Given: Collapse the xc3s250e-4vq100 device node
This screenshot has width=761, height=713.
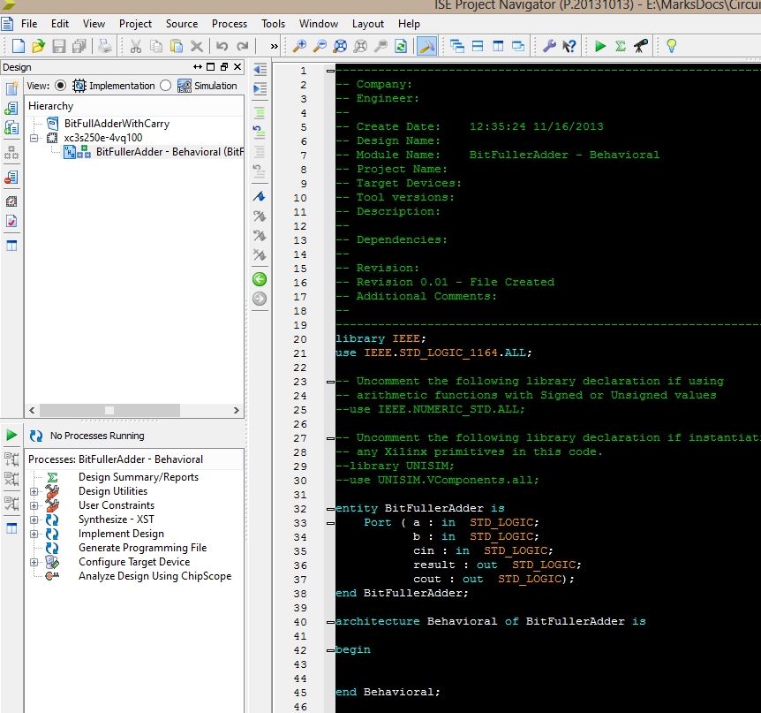Looking at the screenshot, I should 34,138.
